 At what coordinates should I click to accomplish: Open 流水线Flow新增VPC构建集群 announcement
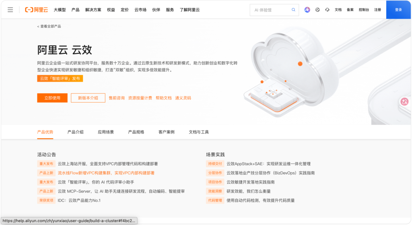[x=106, y=173]
